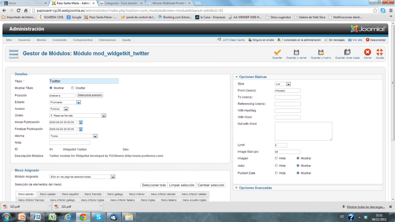The width and height of the screenshot is (395, 222).
Task: Select Hide for Imagen option
Action: pos(276,158)
